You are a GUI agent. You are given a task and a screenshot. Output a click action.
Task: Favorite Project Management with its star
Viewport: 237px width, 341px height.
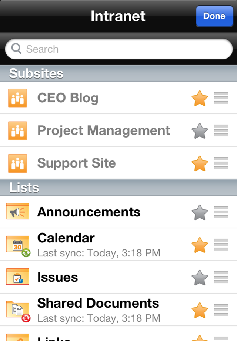(200, 131)
